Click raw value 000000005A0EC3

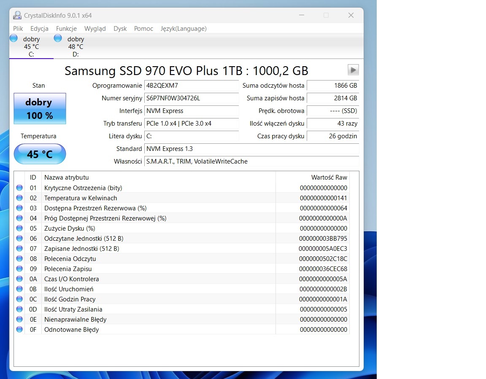coord(323,249)
